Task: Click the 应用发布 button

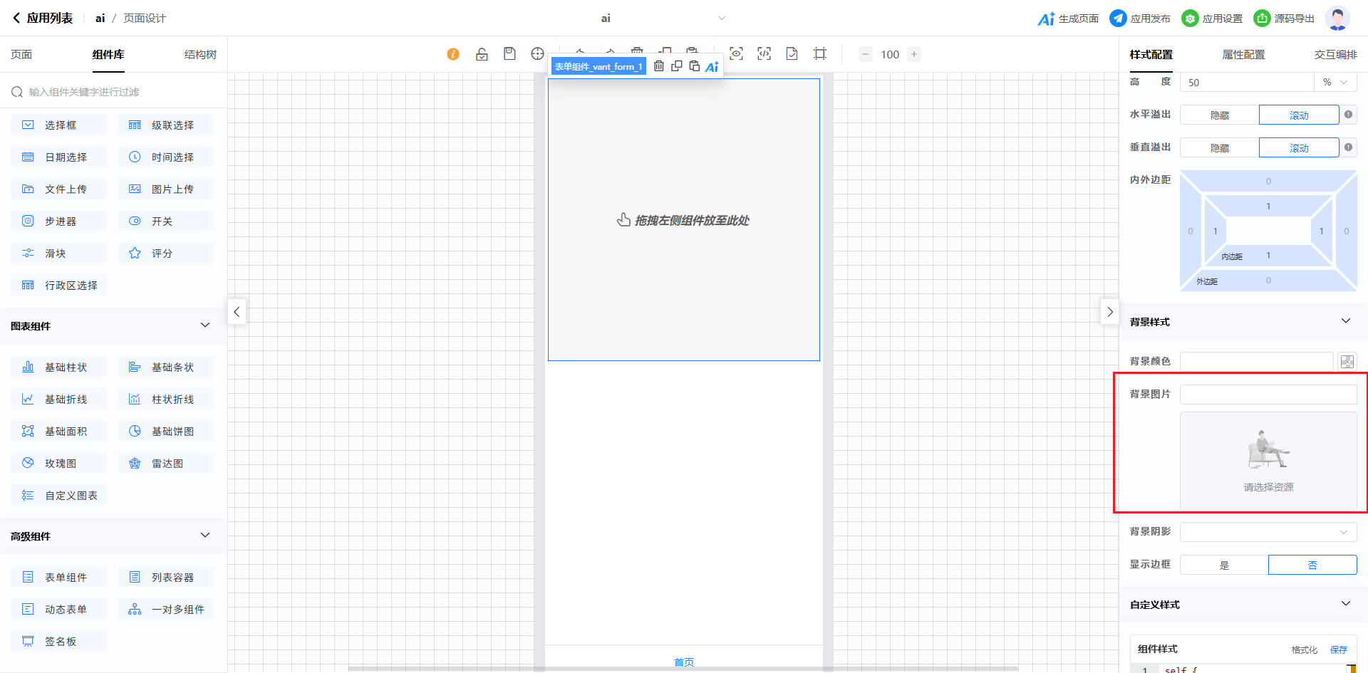Action: pyautogui.click(x=1140, y=19)
